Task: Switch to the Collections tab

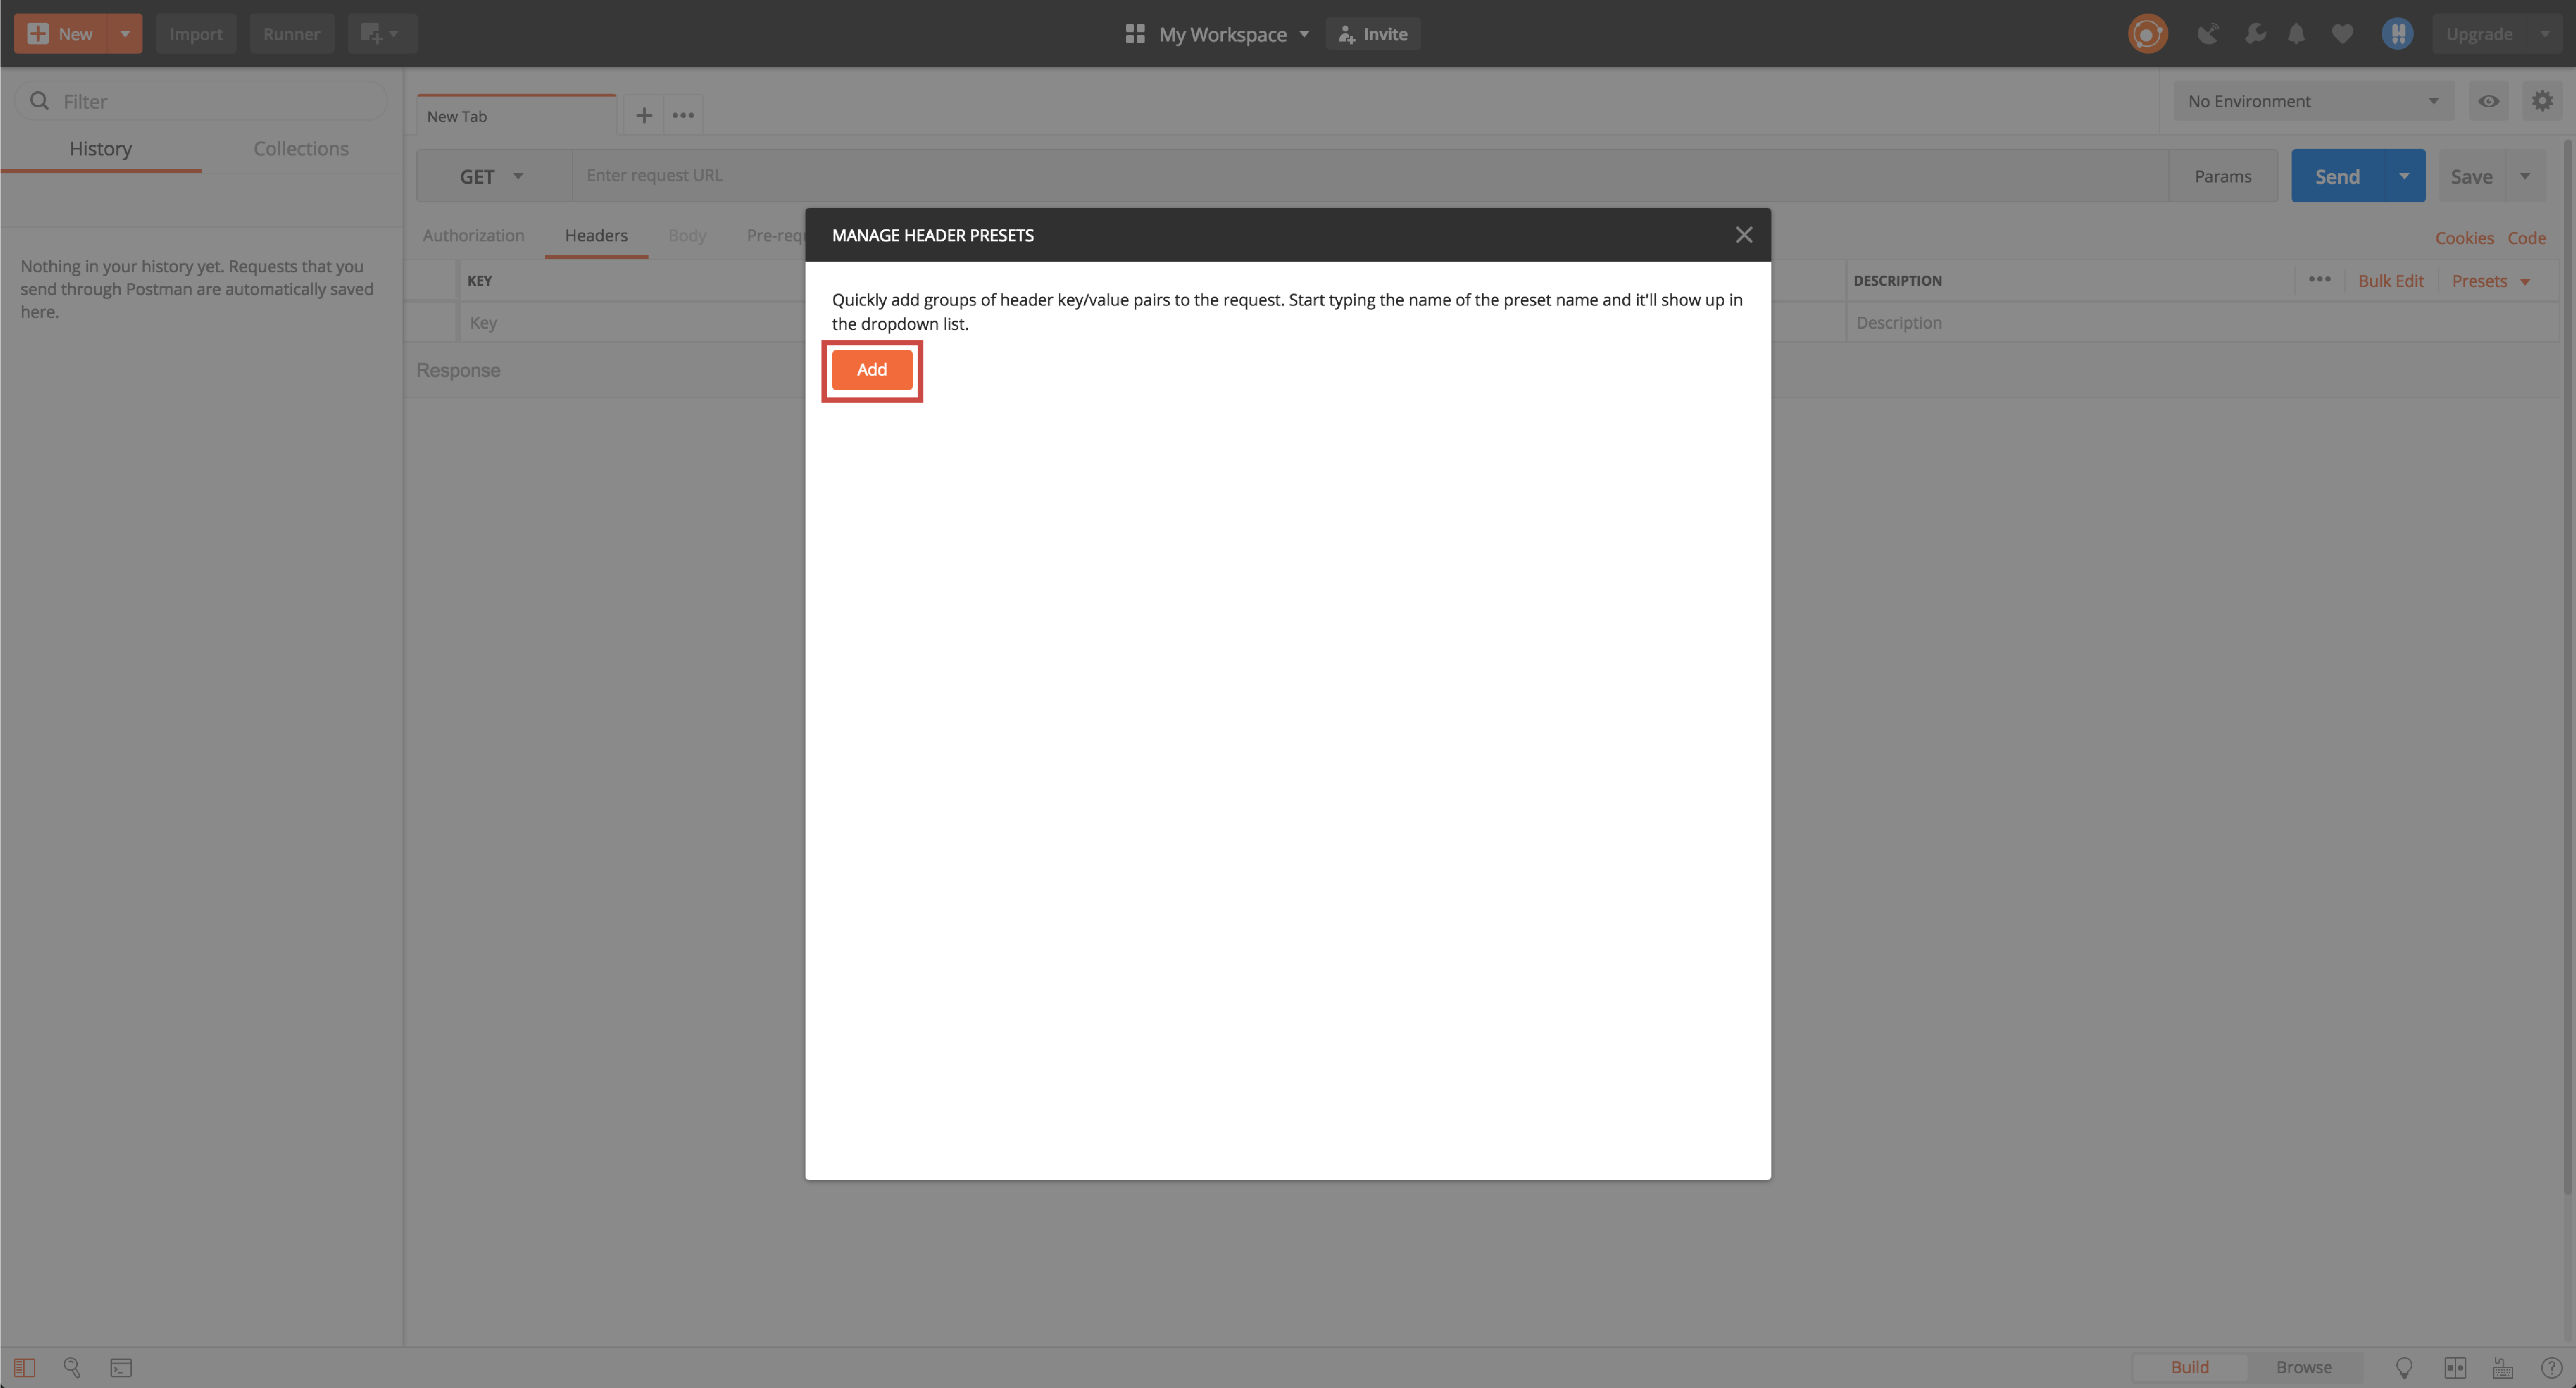Action: [301, 148]
